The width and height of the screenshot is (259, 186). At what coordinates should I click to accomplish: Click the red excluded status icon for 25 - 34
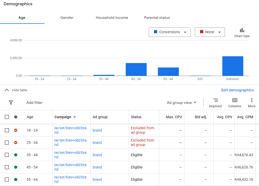(16, 143)
